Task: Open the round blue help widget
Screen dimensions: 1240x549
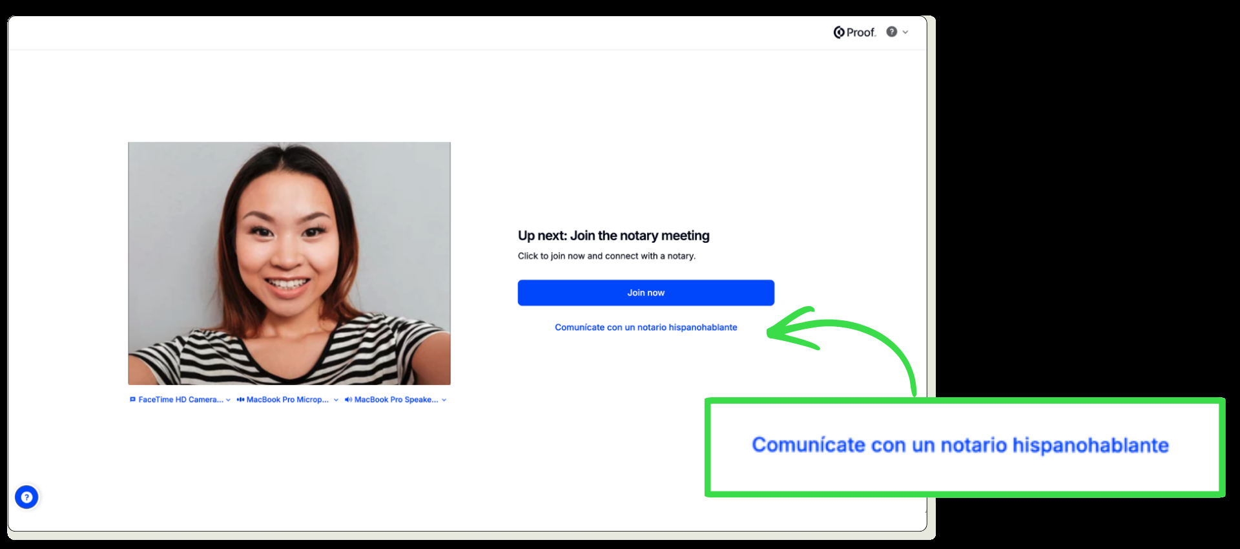Action: pyautogui.click(x=26, y=497)
